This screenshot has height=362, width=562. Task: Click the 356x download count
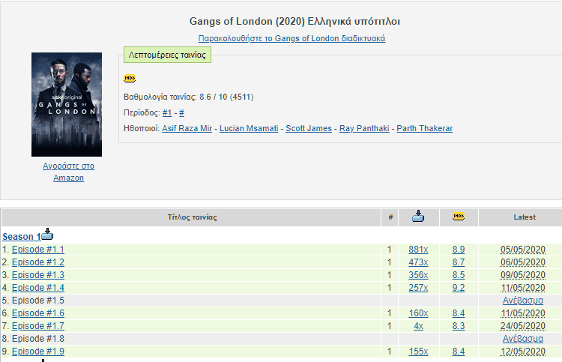[x=418, y=275]
